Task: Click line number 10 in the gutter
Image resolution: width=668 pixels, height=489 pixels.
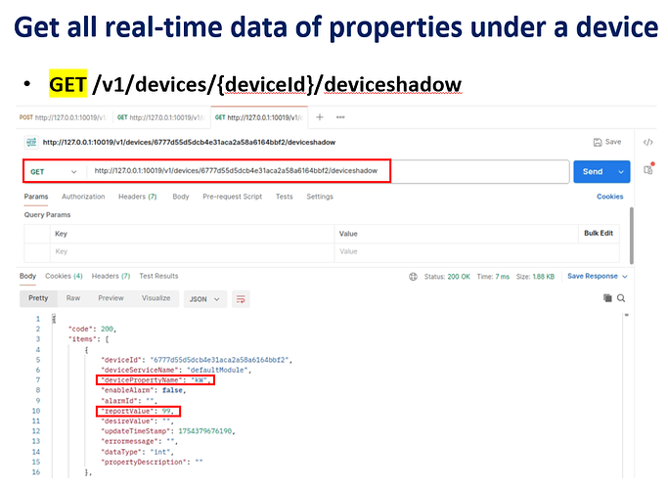Action: pos(36,411)
